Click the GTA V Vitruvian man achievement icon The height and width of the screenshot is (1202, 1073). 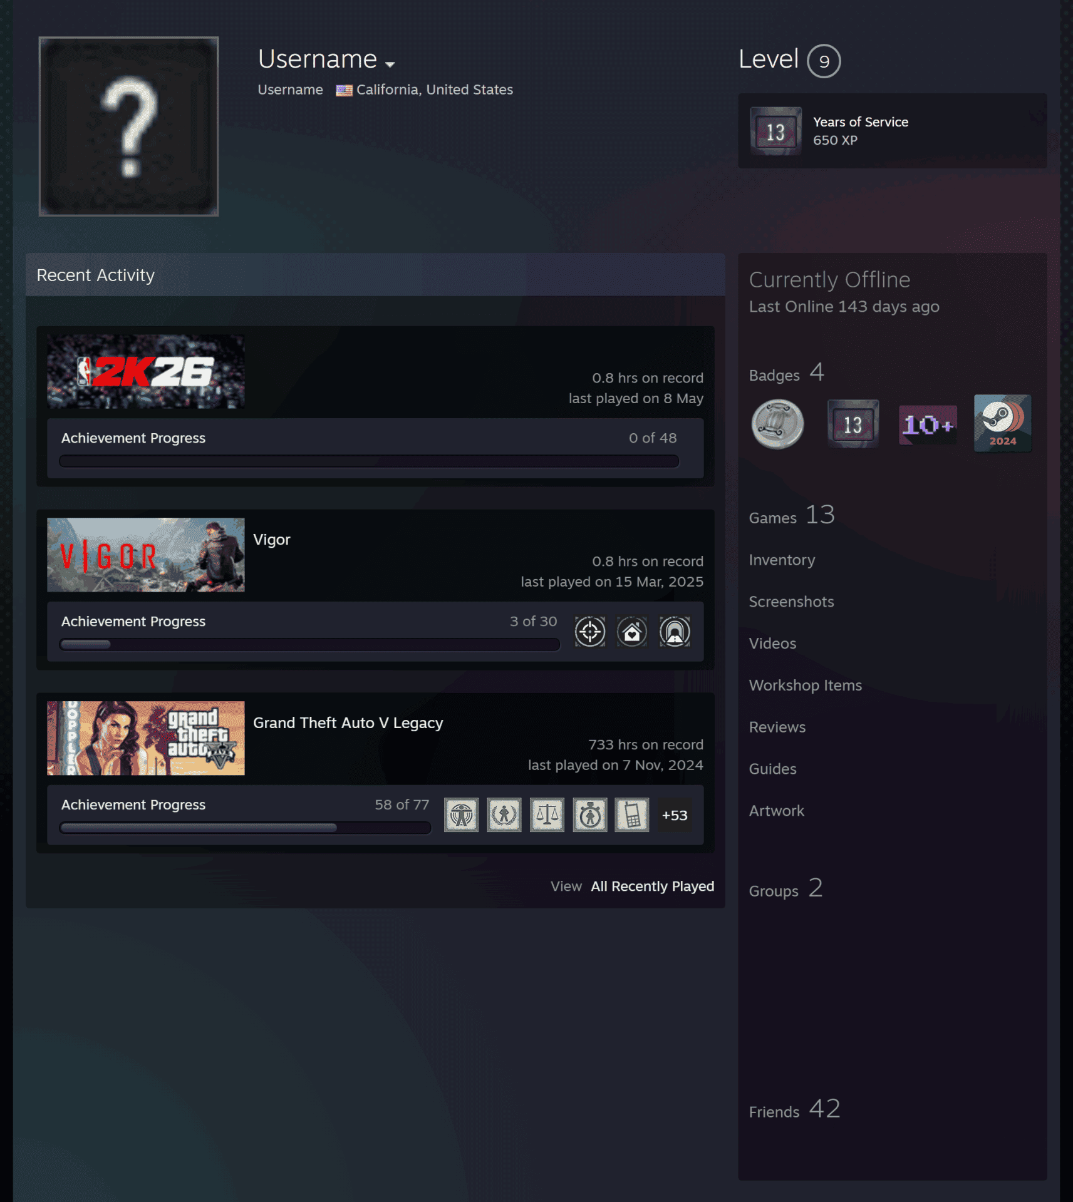click(461, 815)
